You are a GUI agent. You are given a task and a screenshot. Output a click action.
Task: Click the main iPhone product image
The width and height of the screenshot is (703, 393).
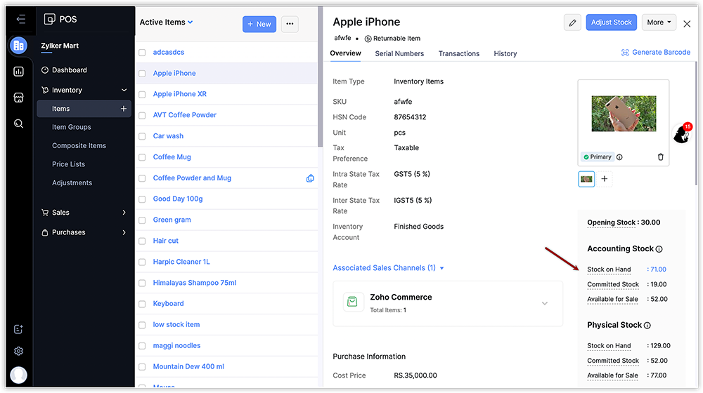click(x=624, y=114)
